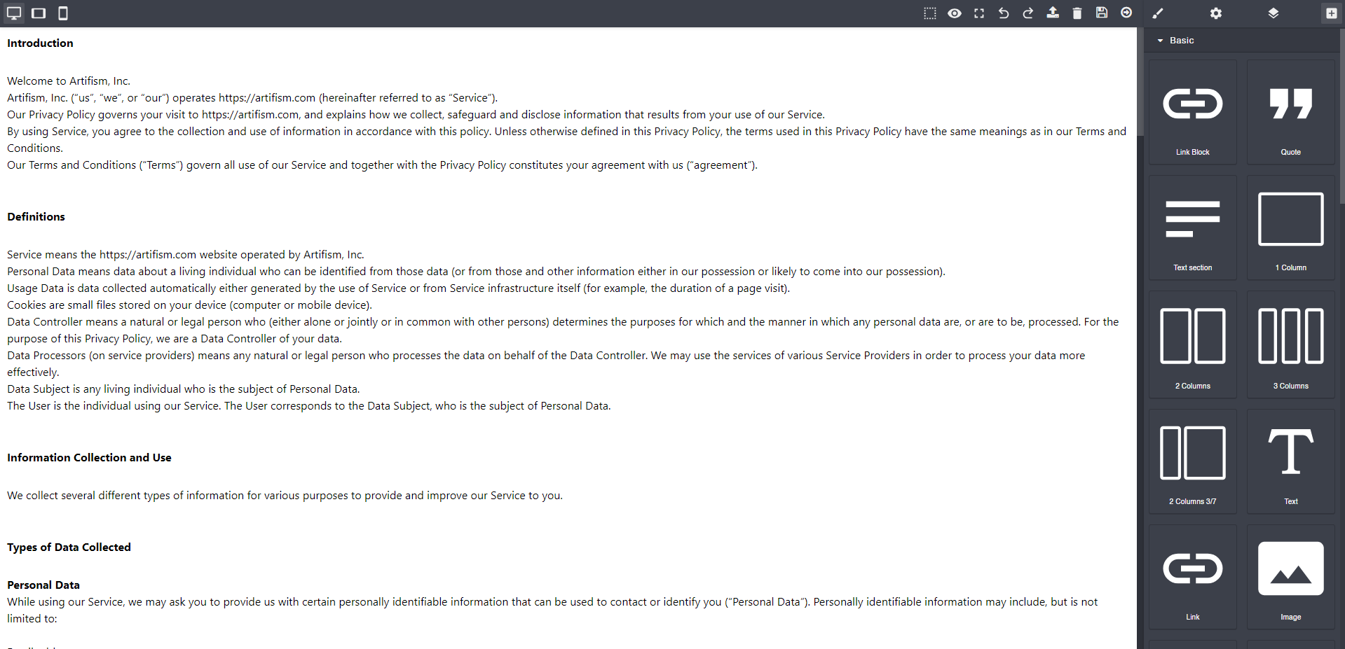Select the Link Block block
The height and width of the screenshot is (649, 1345).
[1192, 112]
